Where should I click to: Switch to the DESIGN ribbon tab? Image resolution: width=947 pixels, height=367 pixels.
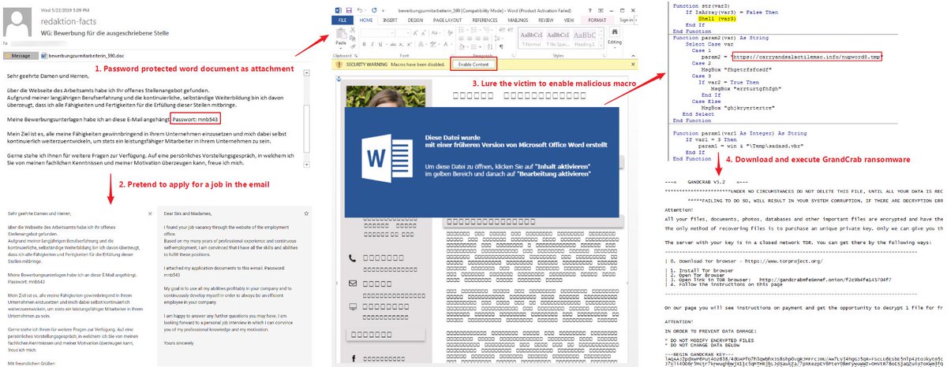click(415, 20)
